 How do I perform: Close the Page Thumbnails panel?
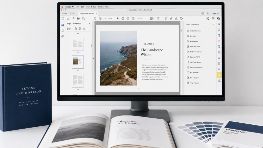pos(89,24)
